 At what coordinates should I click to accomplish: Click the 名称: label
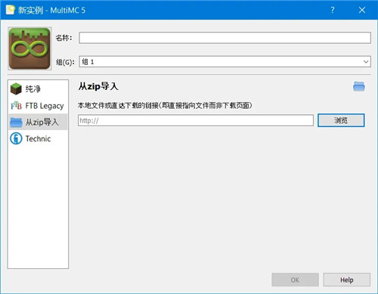coord(64,38)
